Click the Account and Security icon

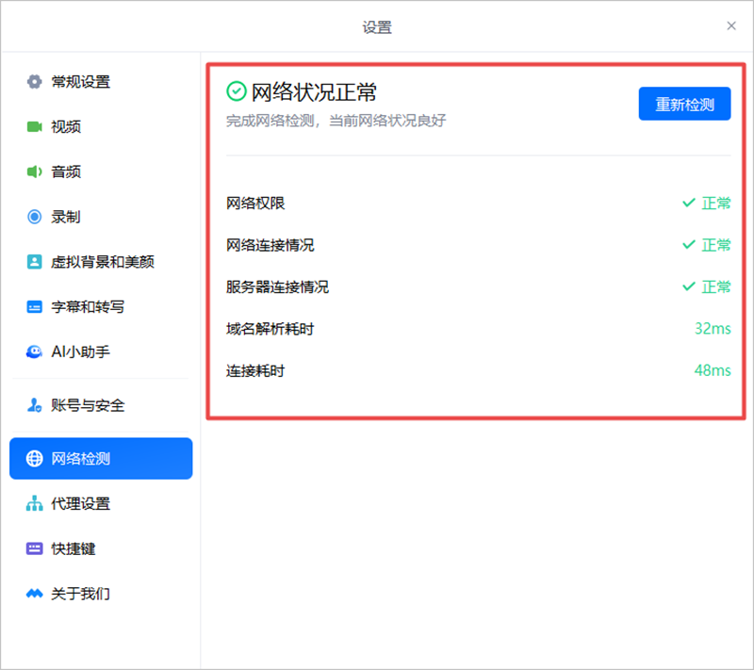(x=35, y=406)
